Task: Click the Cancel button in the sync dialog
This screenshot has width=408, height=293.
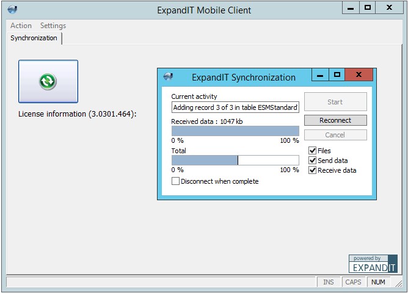Action: point(335,135)
